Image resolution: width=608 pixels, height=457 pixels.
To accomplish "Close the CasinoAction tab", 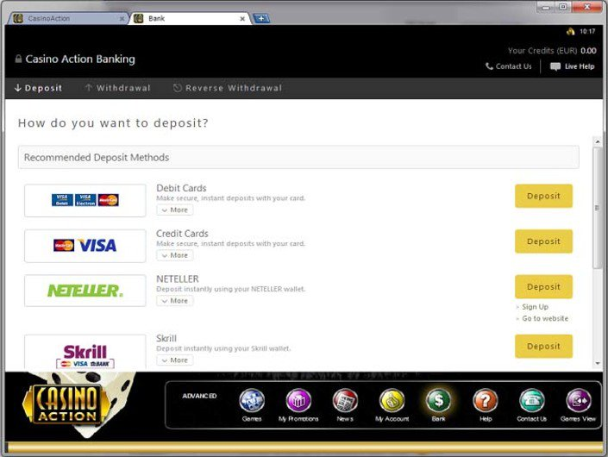I will pyautogui.click(x=122, y=19).
